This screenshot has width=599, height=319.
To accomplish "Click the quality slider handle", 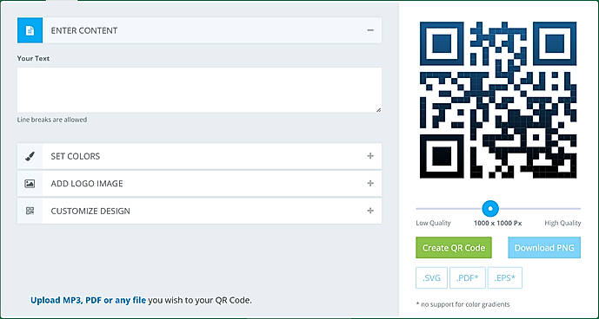I will pos(490,208).
